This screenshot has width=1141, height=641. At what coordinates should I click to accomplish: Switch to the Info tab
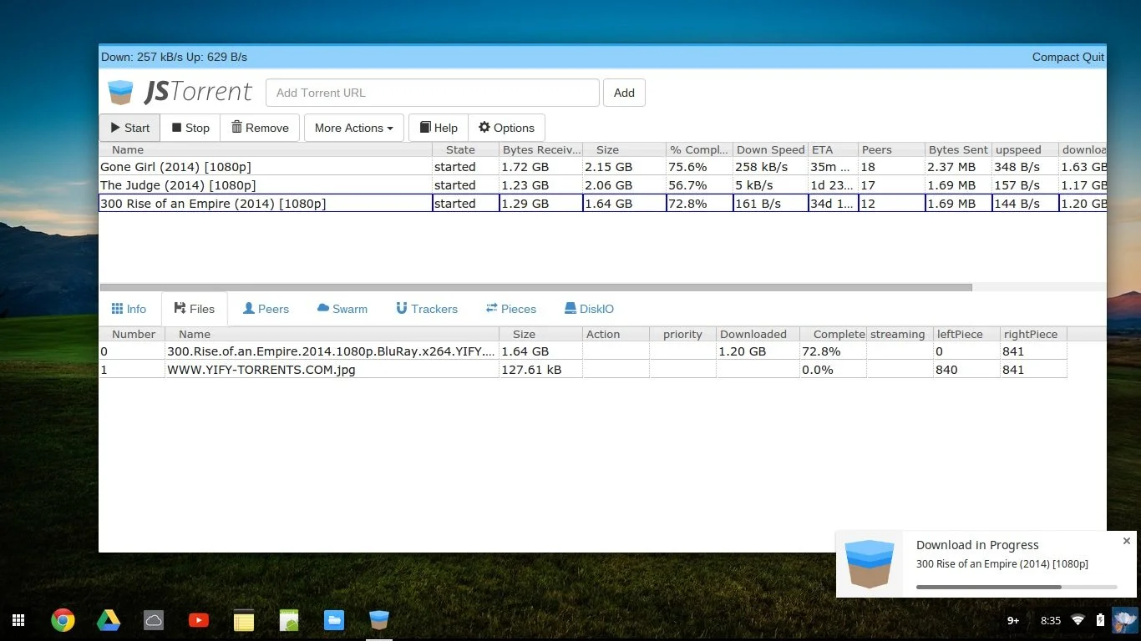tap(129, 309)
